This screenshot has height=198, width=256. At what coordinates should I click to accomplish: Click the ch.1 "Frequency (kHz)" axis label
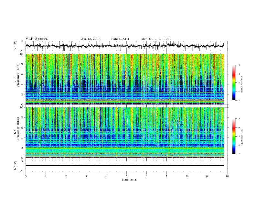[x=18, y=75]
